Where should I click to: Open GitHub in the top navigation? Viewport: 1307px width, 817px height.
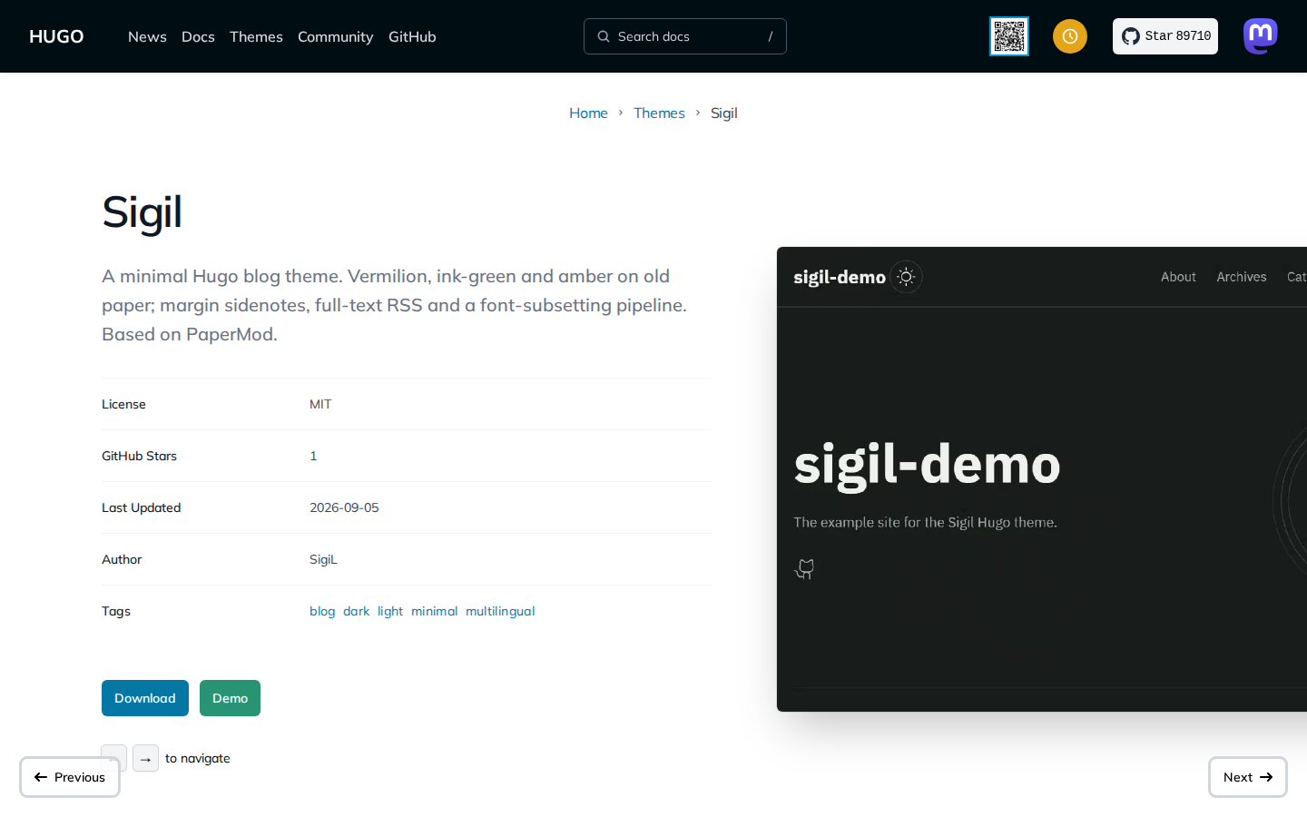click(412, 36)
